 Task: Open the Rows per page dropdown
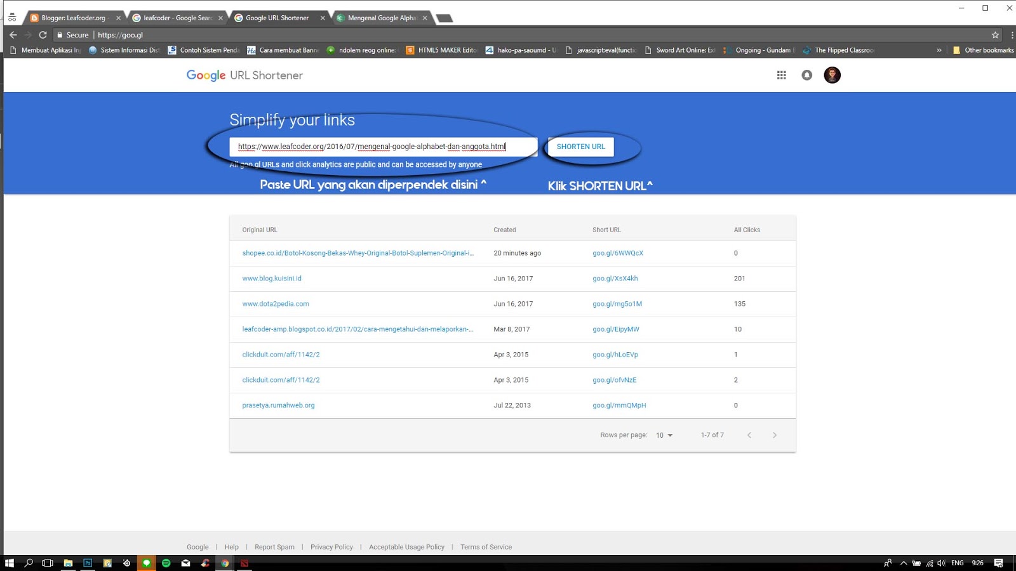[664, 435]
